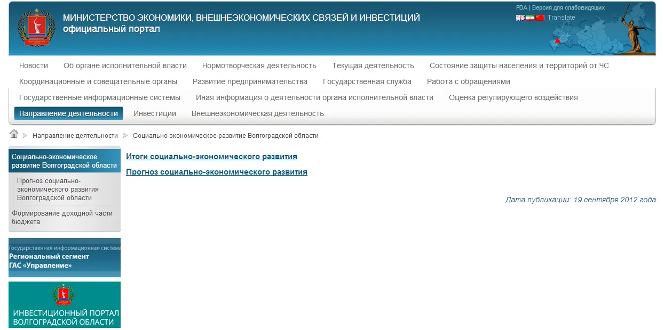Screen dimensions: 664x330
Task: Open Об органе исполнительной власти menu
Action: pos(125,65)
